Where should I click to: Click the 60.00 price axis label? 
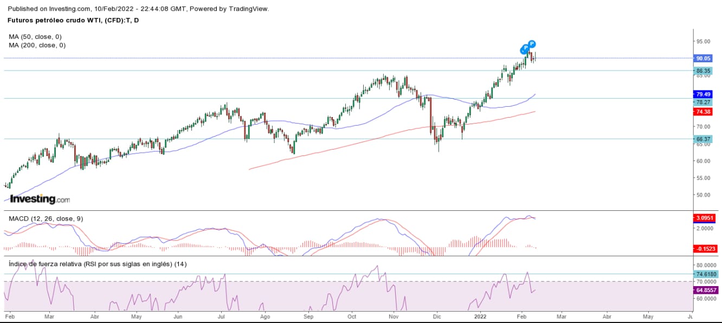point(704,160)
